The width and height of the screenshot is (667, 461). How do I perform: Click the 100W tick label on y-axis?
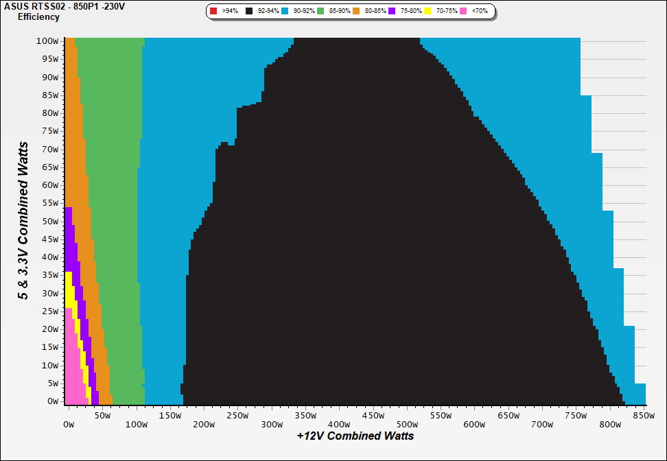(x=48, y=41)
